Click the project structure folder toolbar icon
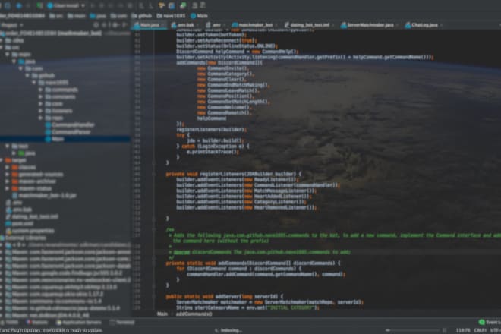This screenshot has width=501, height=334. pyautogui.click(x=162, y=5)
